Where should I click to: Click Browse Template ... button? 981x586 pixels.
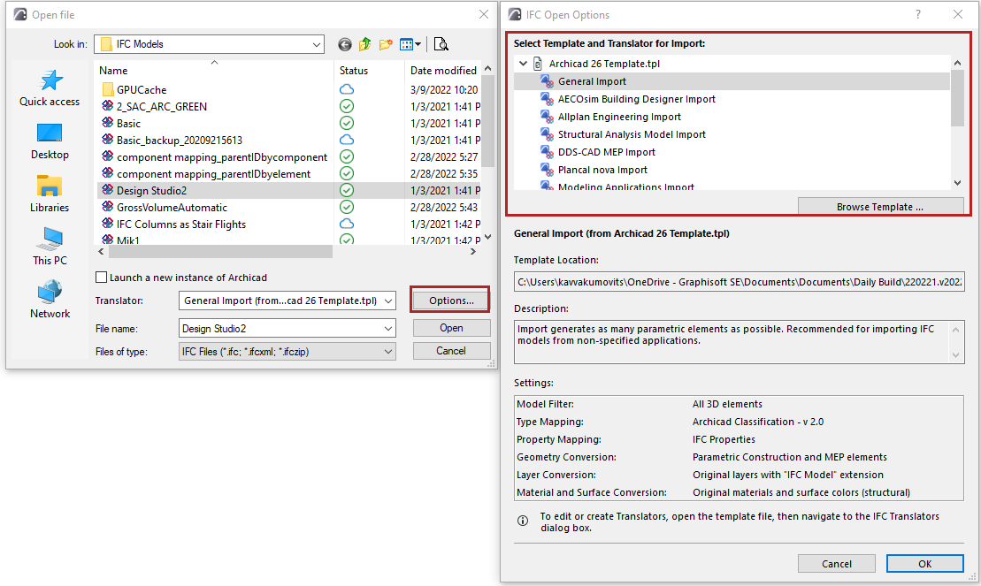tap(880, 207)
